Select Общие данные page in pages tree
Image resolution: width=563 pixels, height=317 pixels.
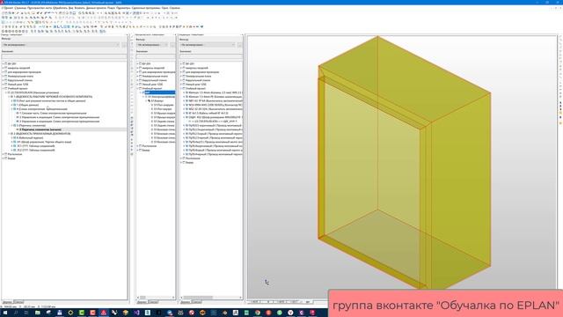coord(27,105)
